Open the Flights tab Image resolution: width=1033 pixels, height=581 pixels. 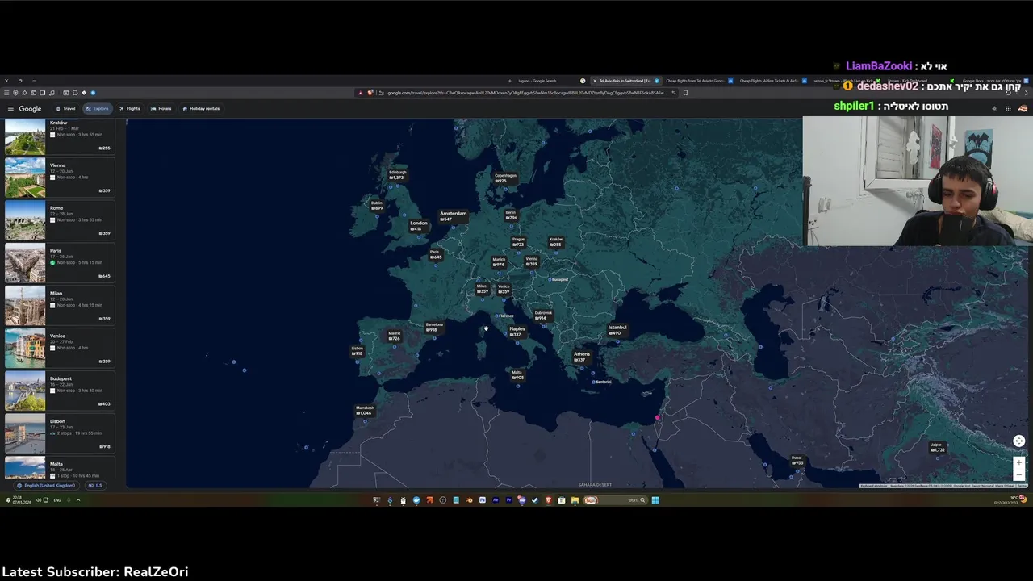(130, 108)
